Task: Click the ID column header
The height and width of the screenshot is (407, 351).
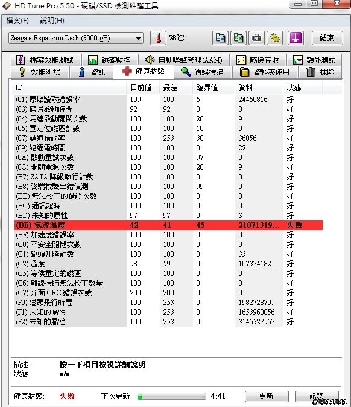Action: [69, 88]
